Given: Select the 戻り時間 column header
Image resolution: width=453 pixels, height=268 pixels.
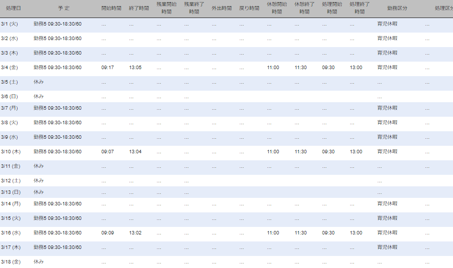Looking at the screenshot, I should pos(249,9).
